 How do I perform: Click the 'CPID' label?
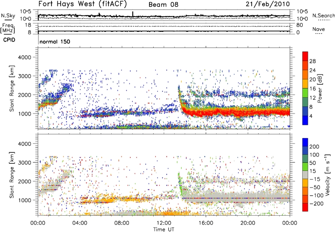point(9,40)
